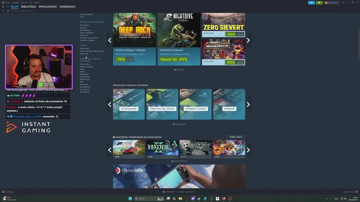Open Copilot from the taskbar
The height and width of the screenshot is (202, 360).
174,199
